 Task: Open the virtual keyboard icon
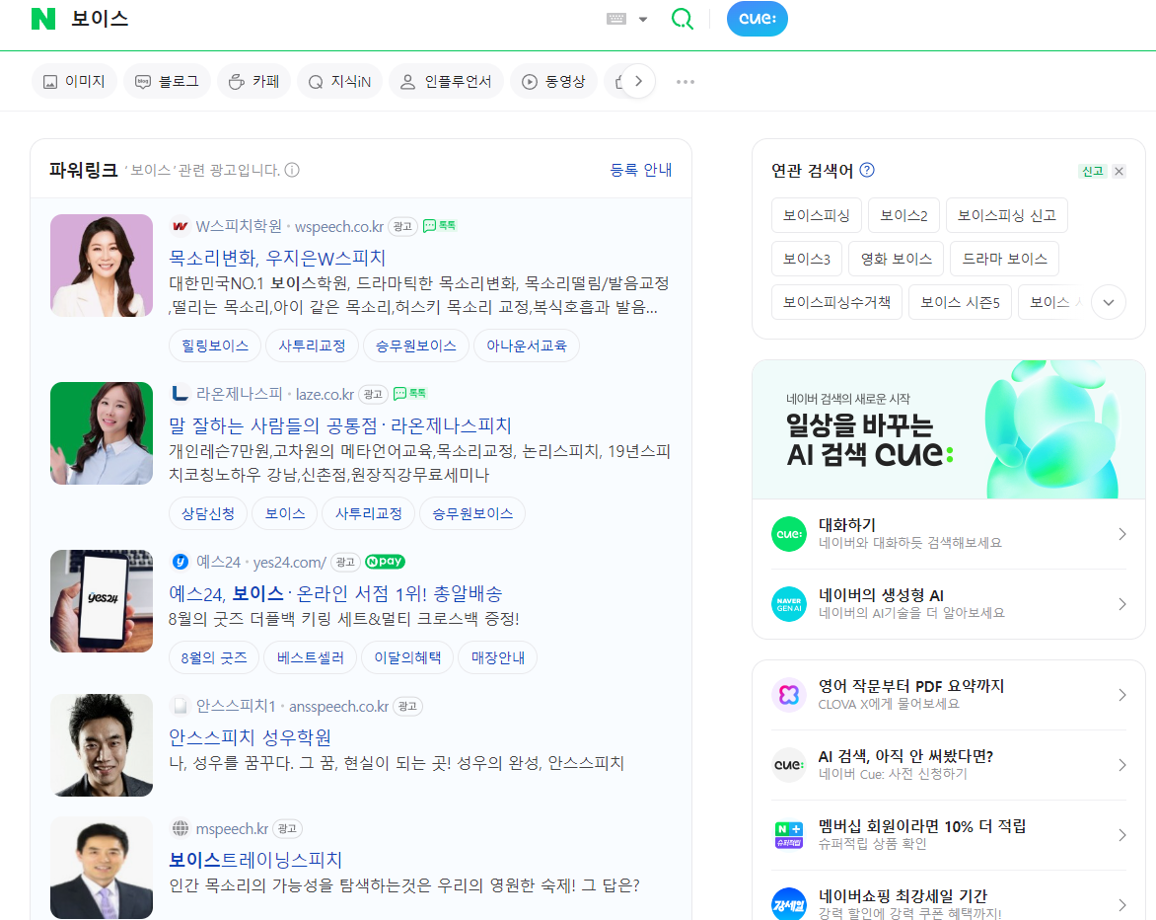(x=616, y=19)
